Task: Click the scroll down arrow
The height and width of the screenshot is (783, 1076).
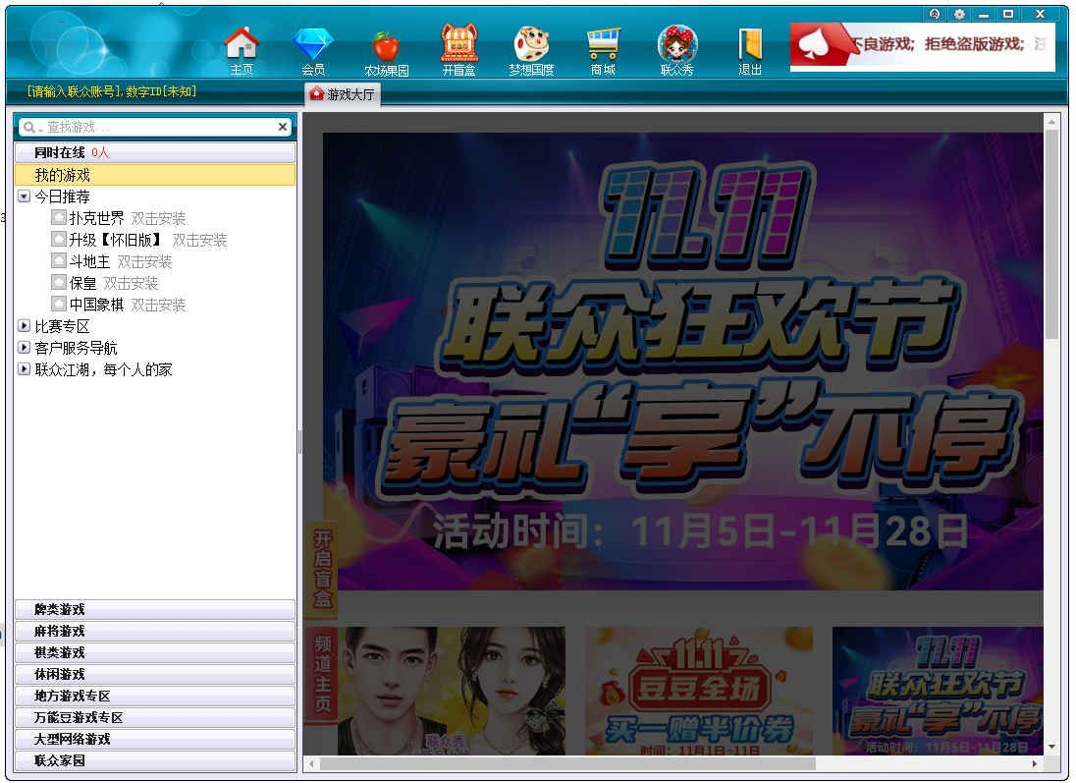Action: 1052,747
